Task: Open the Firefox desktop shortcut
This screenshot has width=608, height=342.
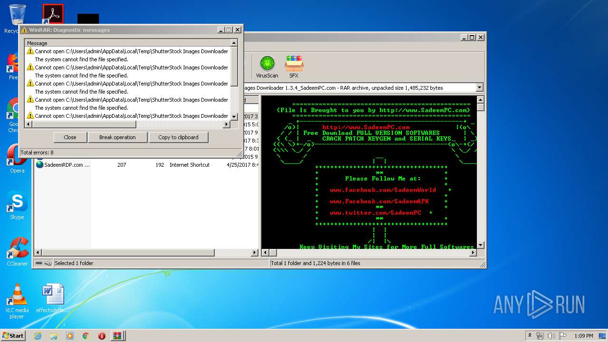Action: (13, 66)
